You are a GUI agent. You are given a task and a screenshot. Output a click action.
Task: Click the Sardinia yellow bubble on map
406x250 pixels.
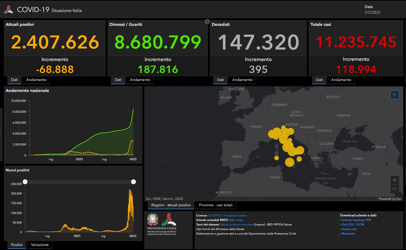[x=277, y=158]
